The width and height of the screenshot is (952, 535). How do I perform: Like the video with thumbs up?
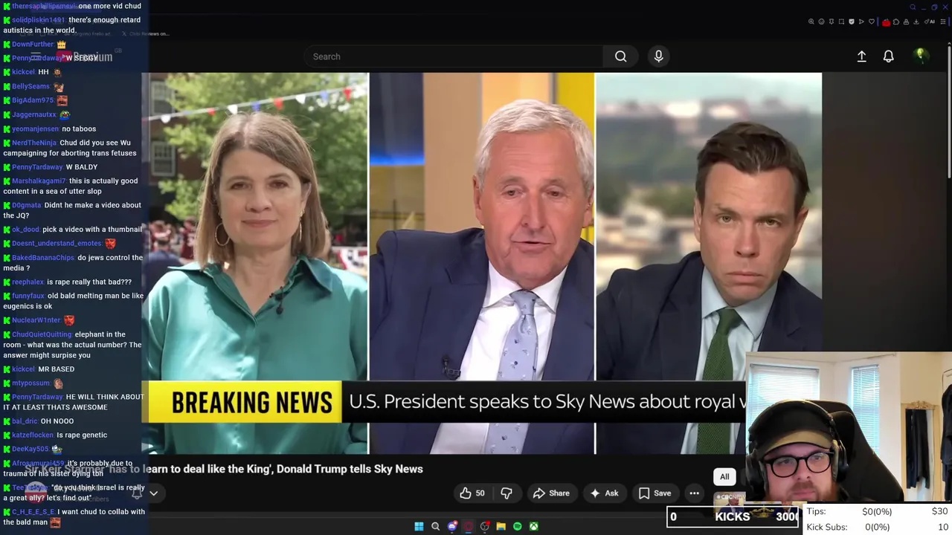pos(472,493)
